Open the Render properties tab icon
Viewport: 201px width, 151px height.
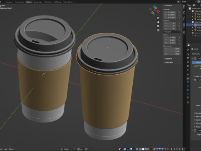188,54
